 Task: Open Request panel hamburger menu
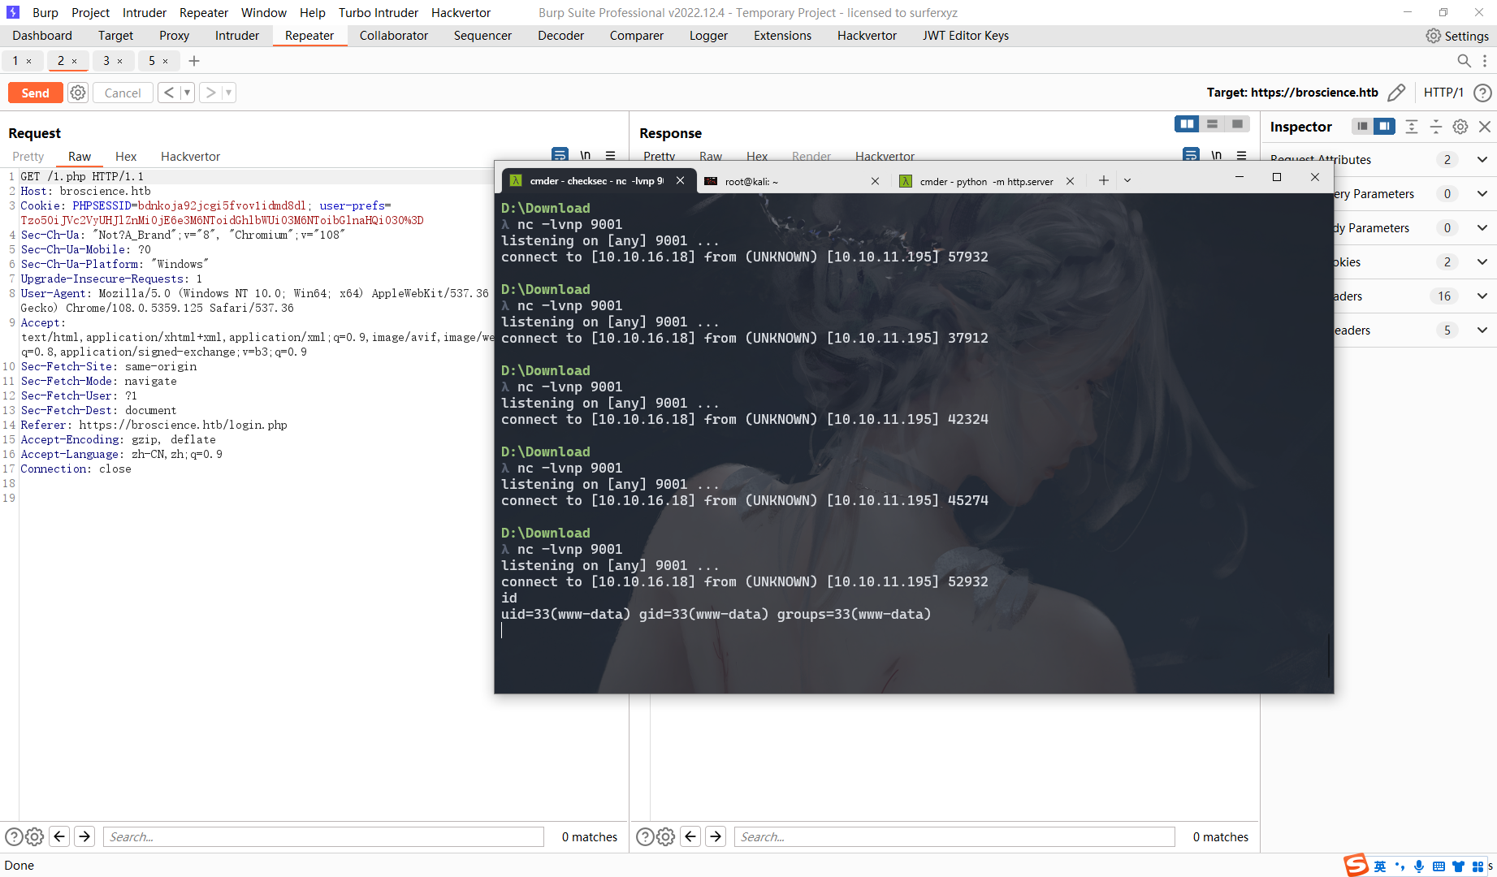[611, 154]
